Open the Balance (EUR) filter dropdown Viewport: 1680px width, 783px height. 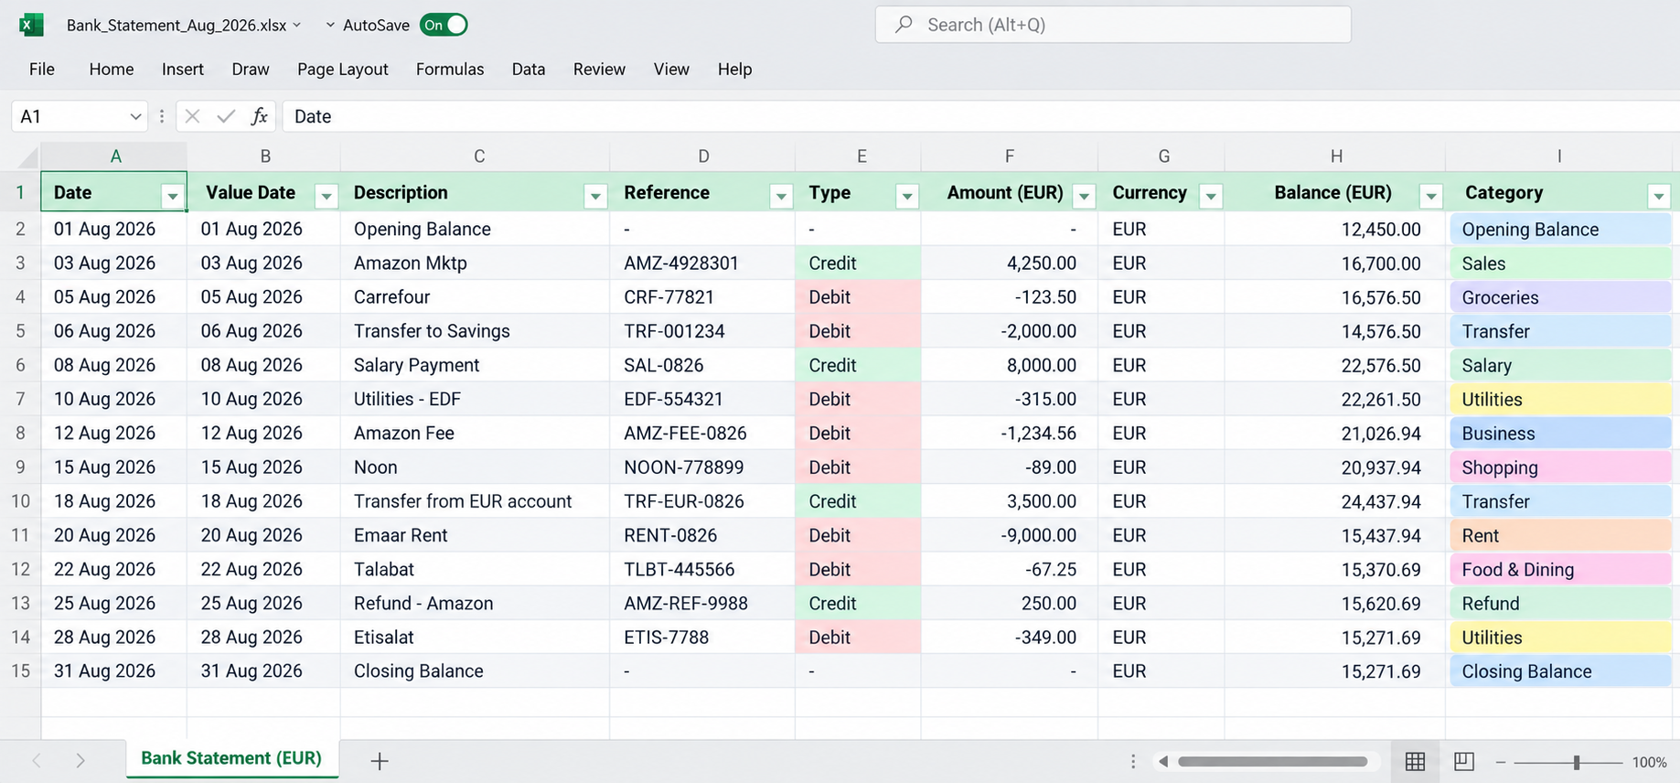click(x=1431, y=195)
